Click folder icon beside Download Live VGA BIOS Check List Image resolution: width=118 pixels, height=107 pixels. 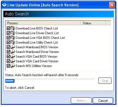tap(13, 38)
